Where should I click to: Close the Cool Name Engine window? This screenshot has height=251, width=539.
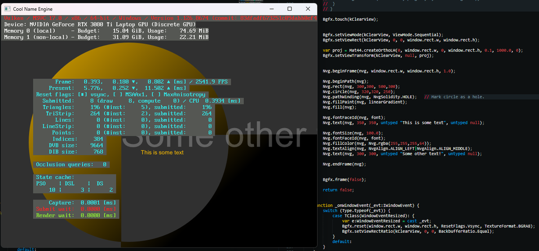tap(308, 9)
